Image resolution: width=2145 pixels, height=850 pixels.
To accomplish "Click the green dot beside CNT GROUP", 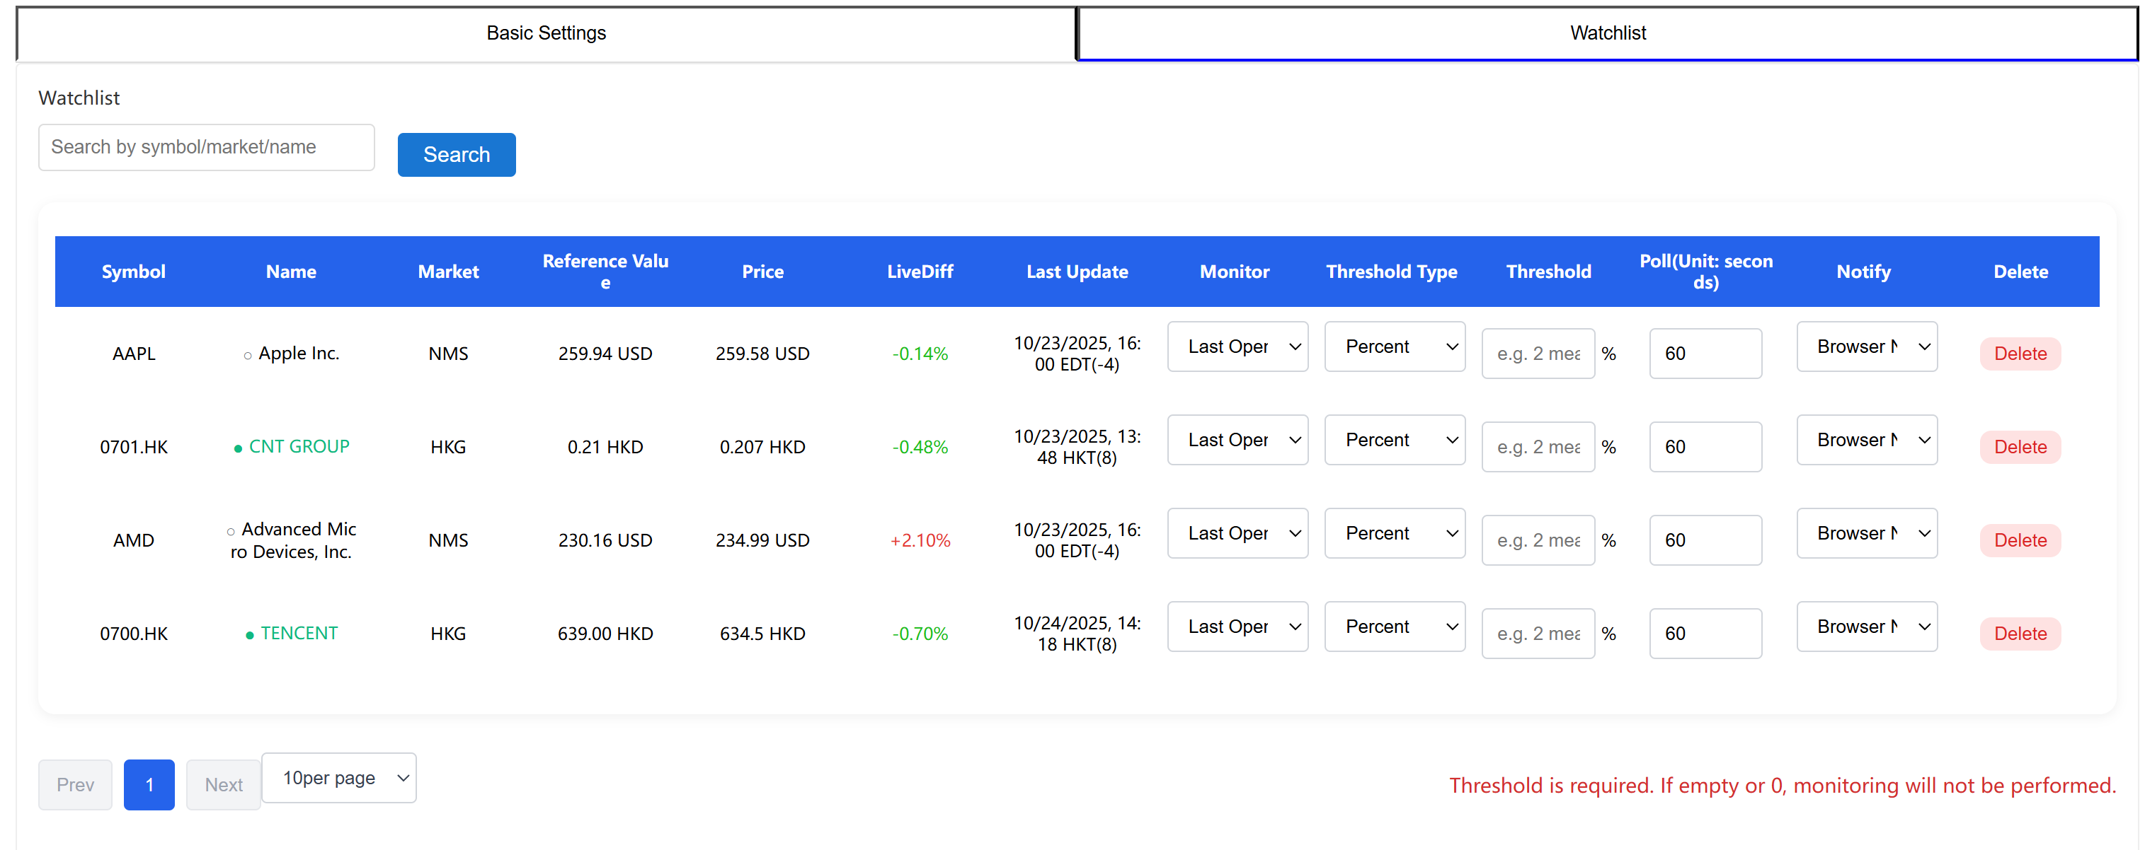I will coord(238,447).
